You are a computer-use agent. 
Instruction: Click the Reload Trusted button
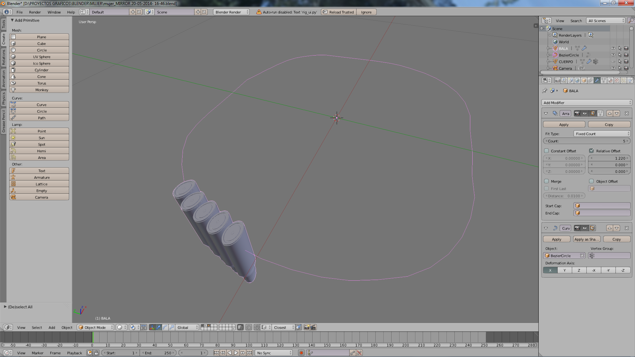click(341, 12)
